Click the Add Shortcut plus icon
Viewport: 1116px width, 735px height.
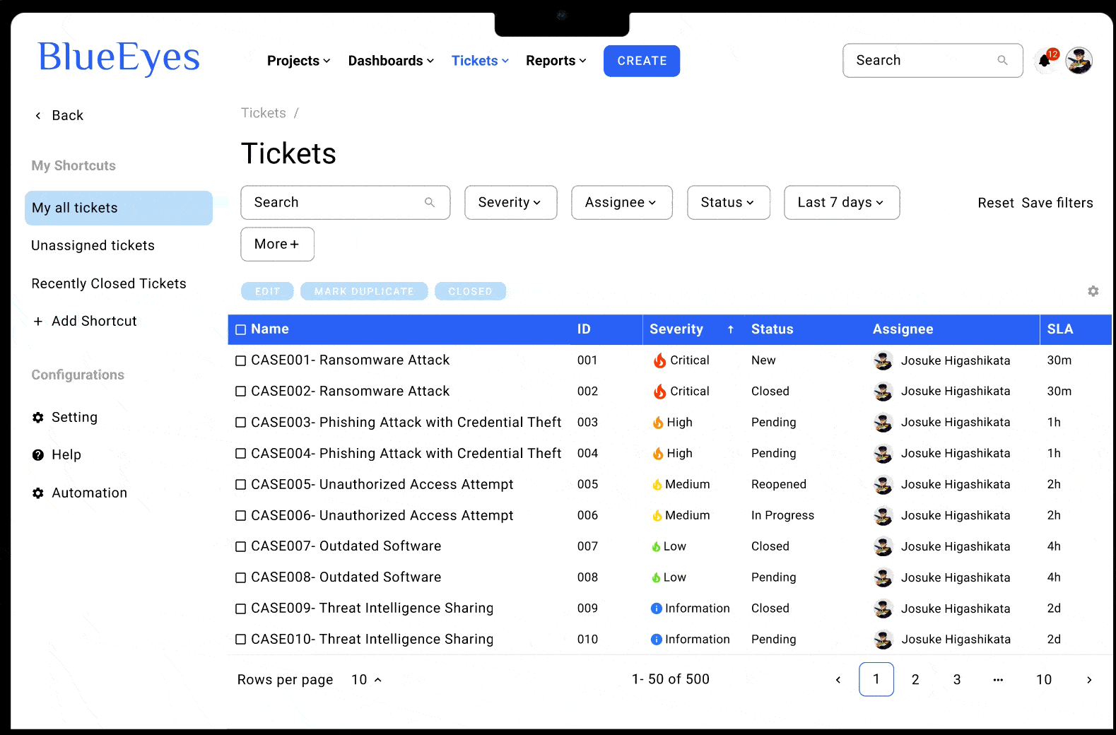pyautogui.click(x=38, y=322)
